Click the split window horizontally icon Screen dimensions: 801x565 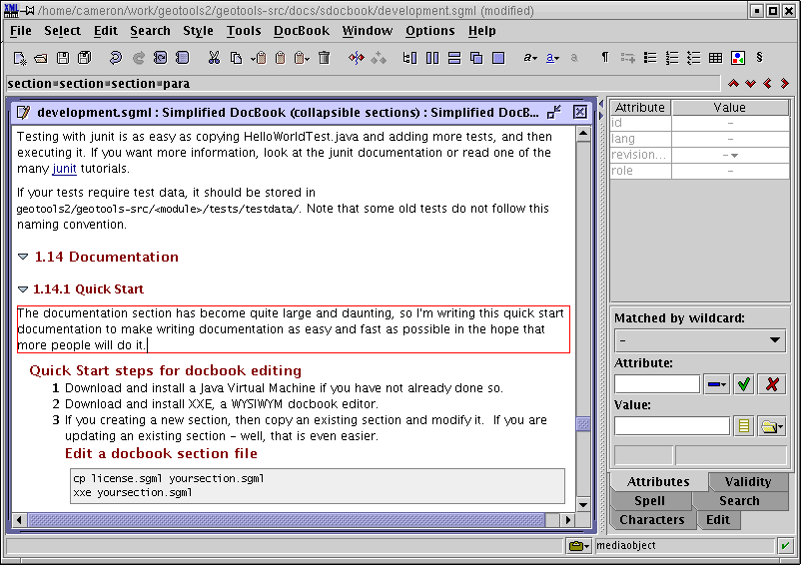pyautogui.click(x=454, y=58)
